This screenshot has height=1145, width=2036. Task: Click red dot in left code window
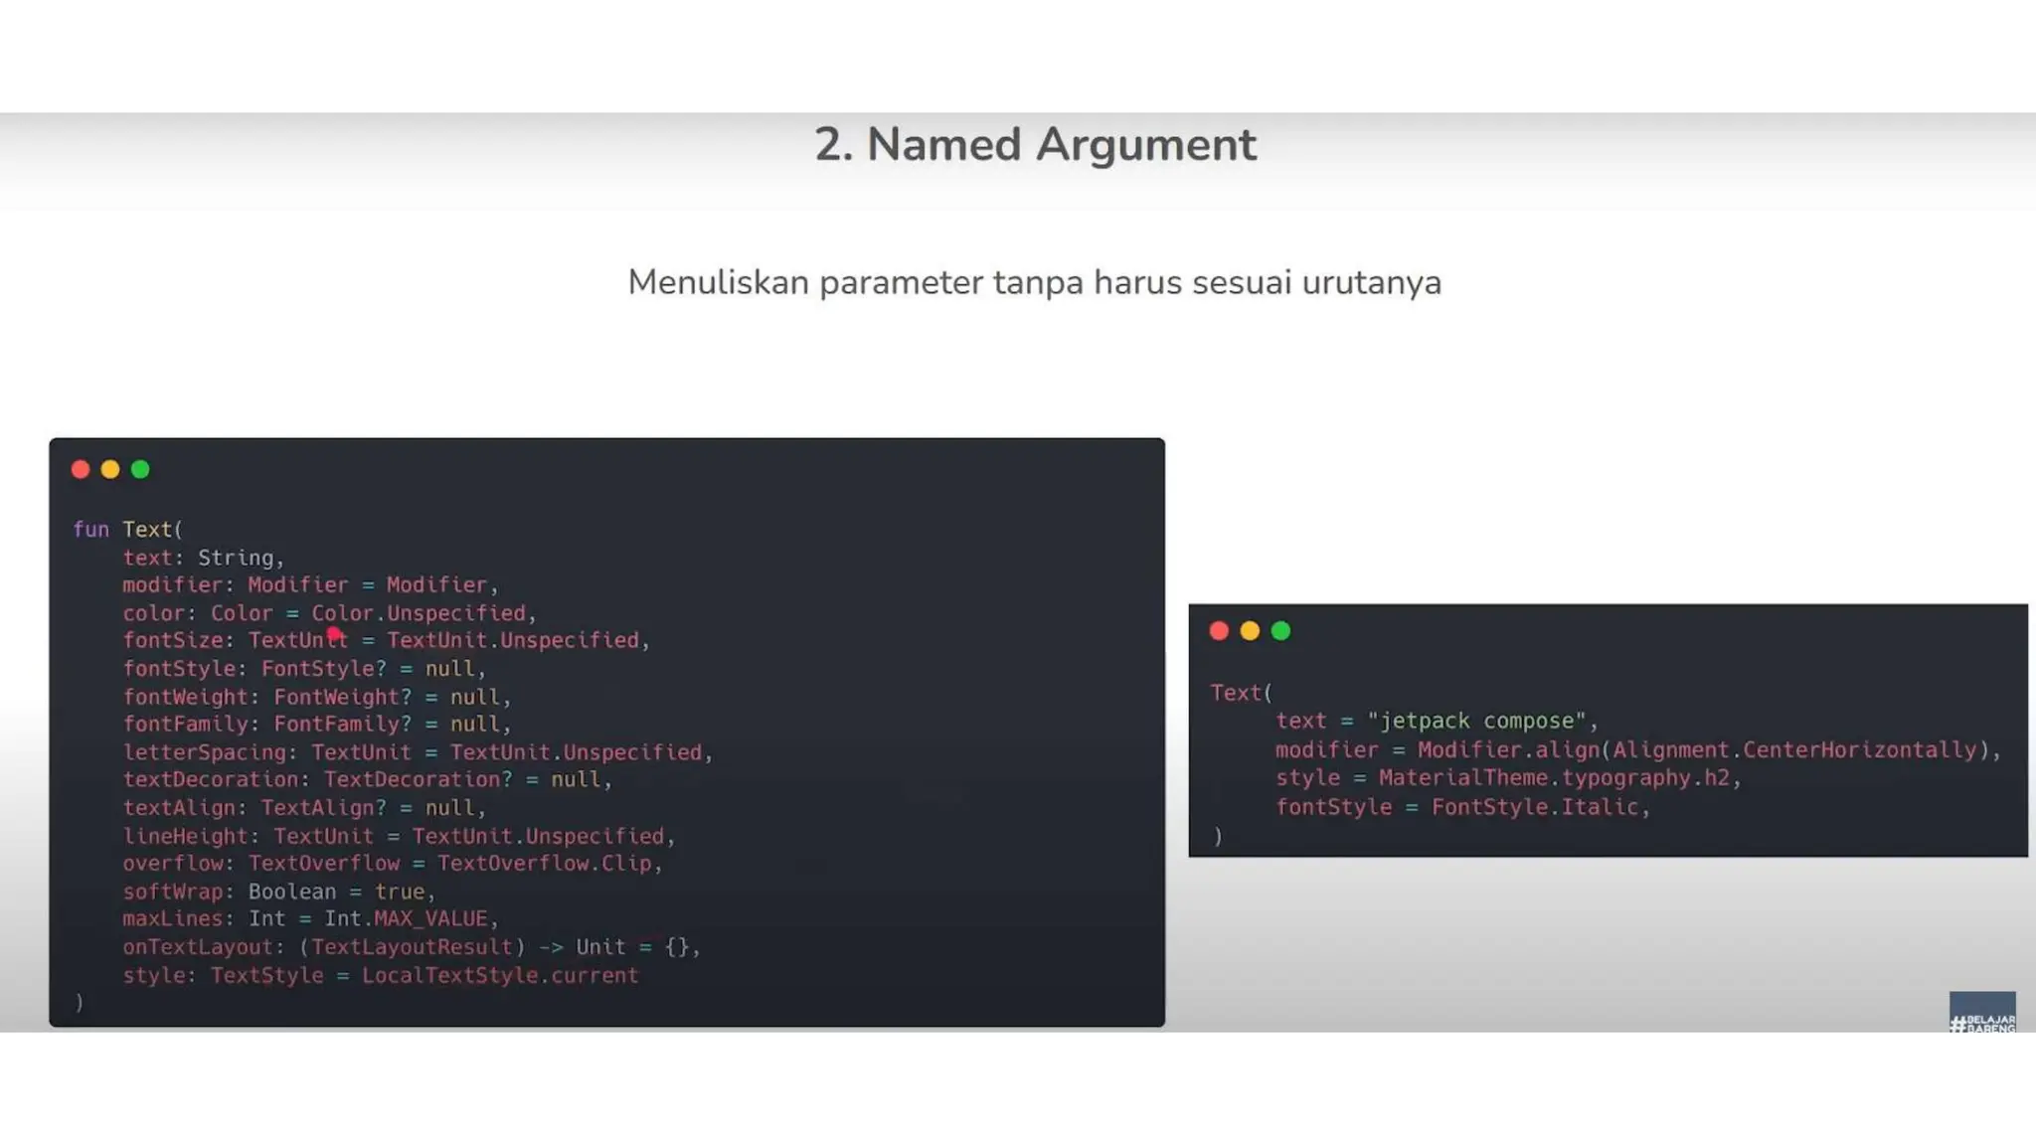[x=81, y=469]
